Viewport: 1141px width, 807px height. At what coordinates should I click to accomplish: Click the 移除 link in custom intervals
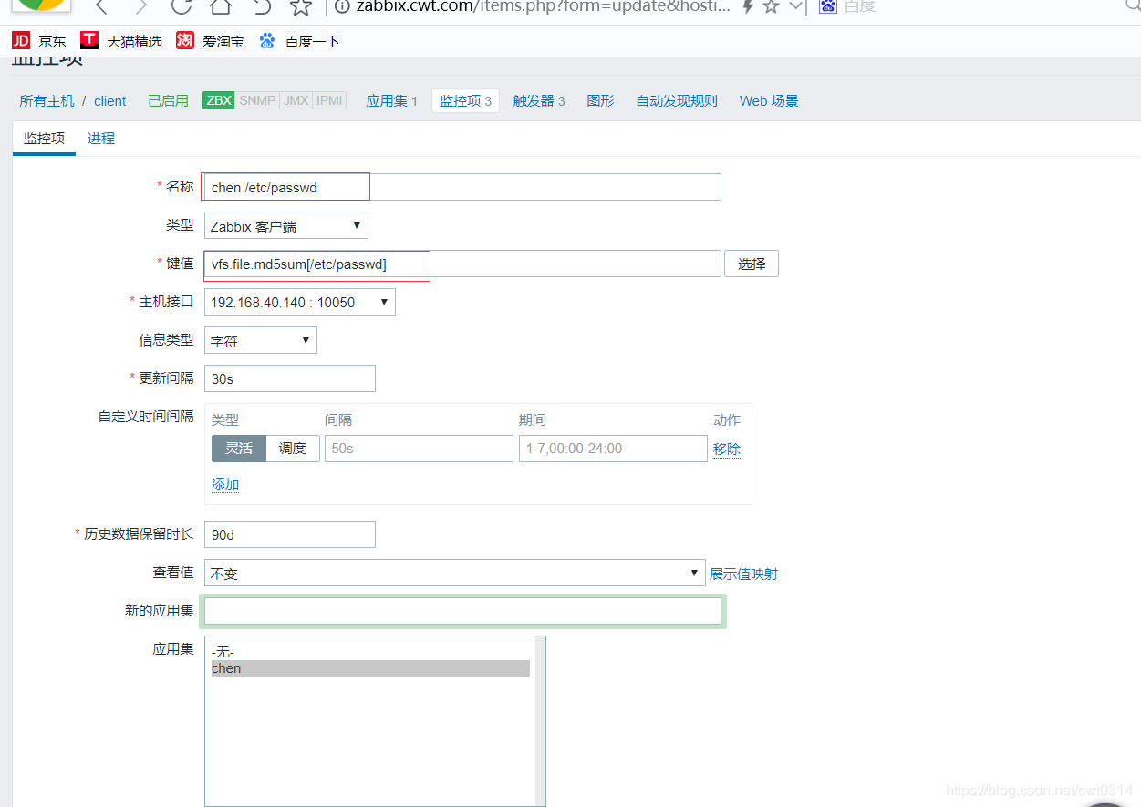[727, 449]
